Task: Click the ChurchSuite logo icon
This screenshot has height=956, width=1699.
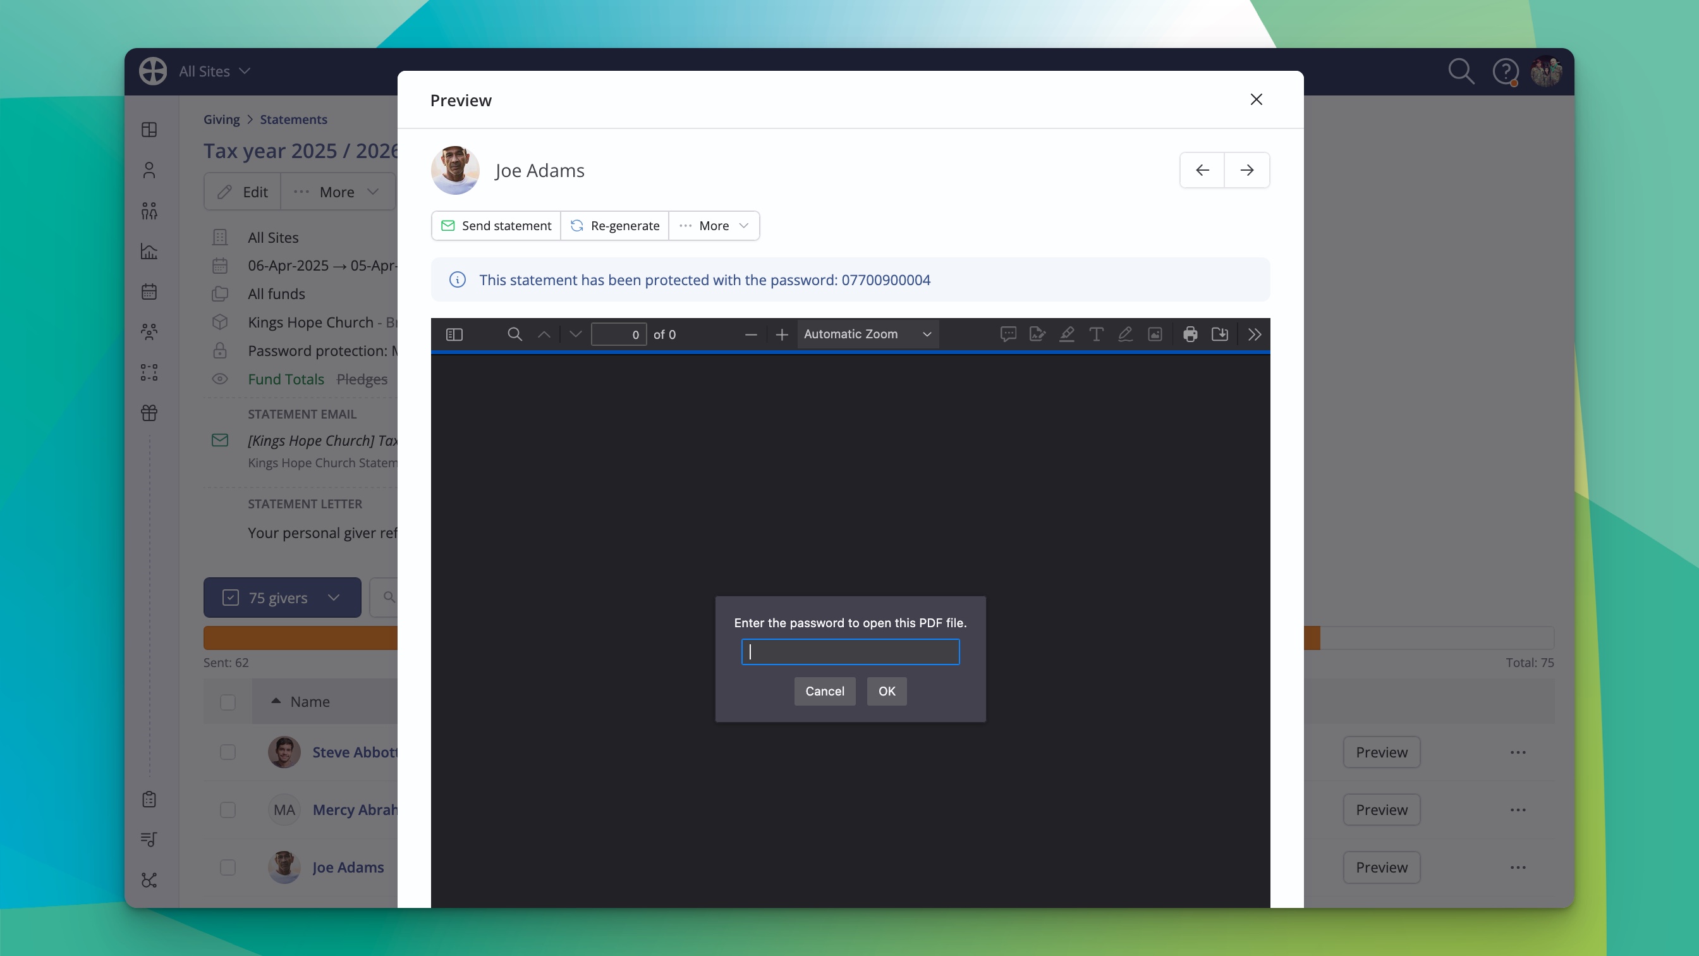Action: pos(153,71)
